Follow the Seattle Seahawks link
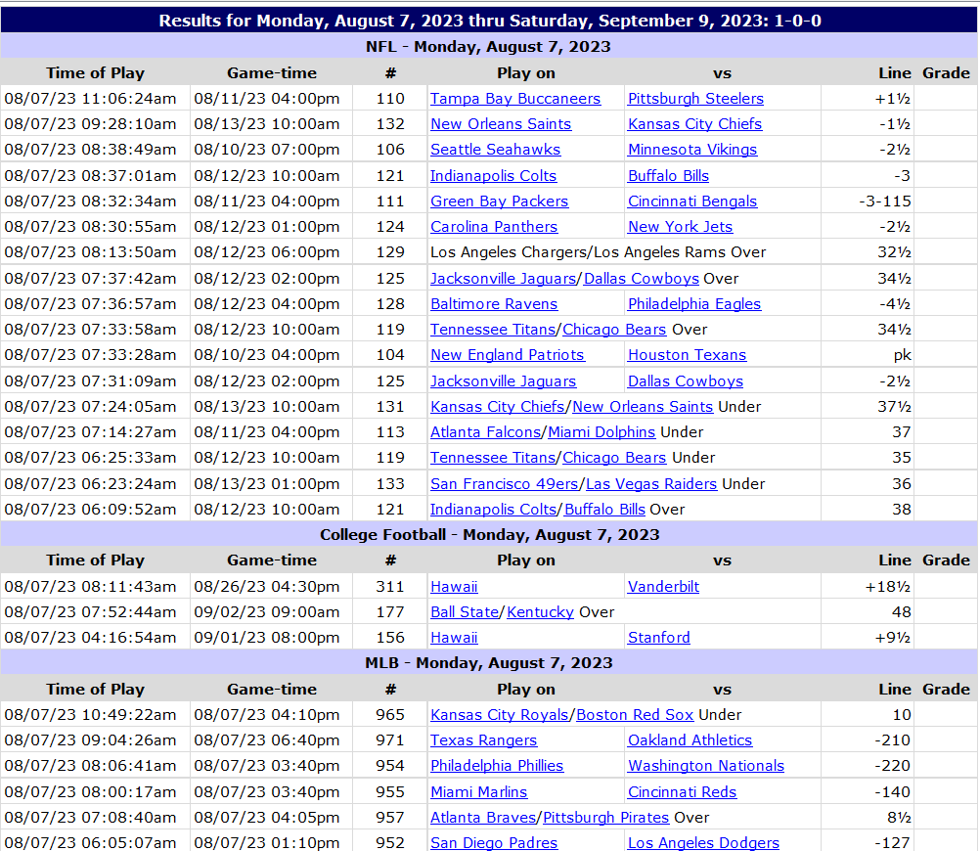Screen dimensions: 980x851 tap(496, 150)
